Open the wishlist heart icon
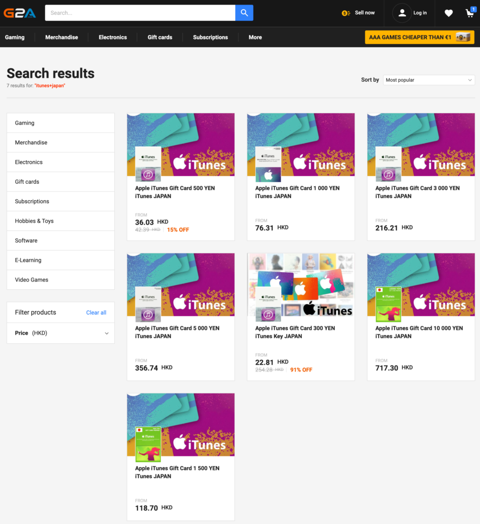 [449, 13]
